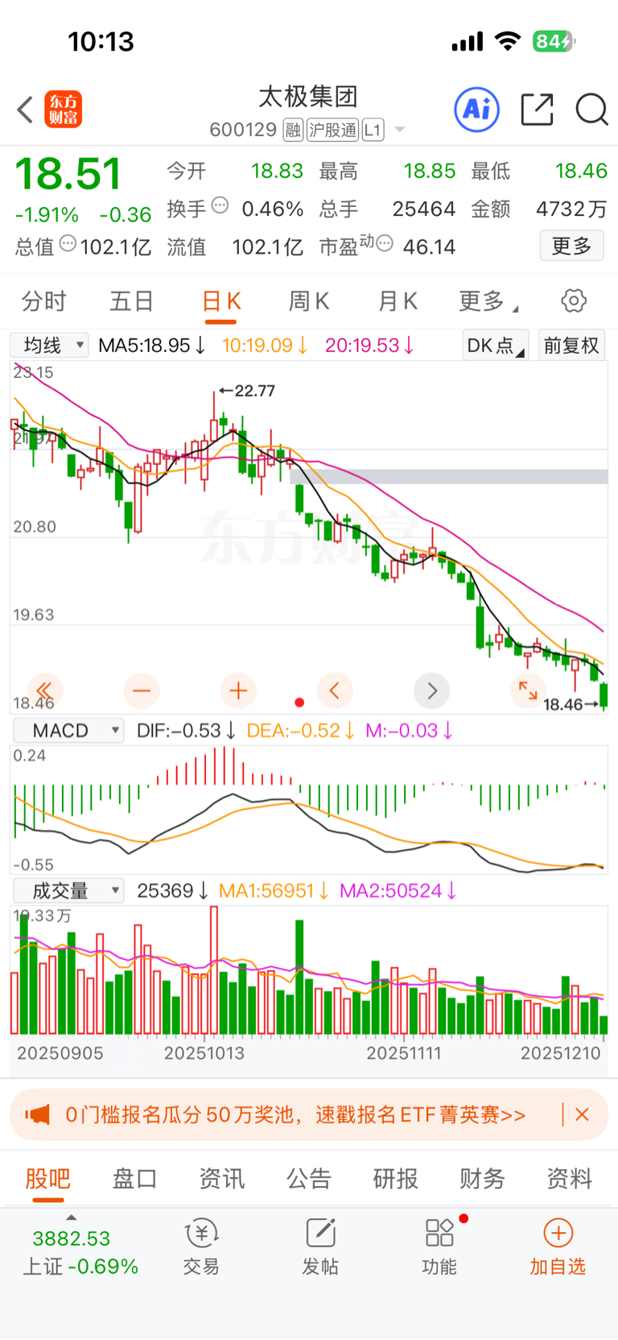Tap the 20251111 date label
Viewport: 618px width, 1340px height.
point(404,1053)
